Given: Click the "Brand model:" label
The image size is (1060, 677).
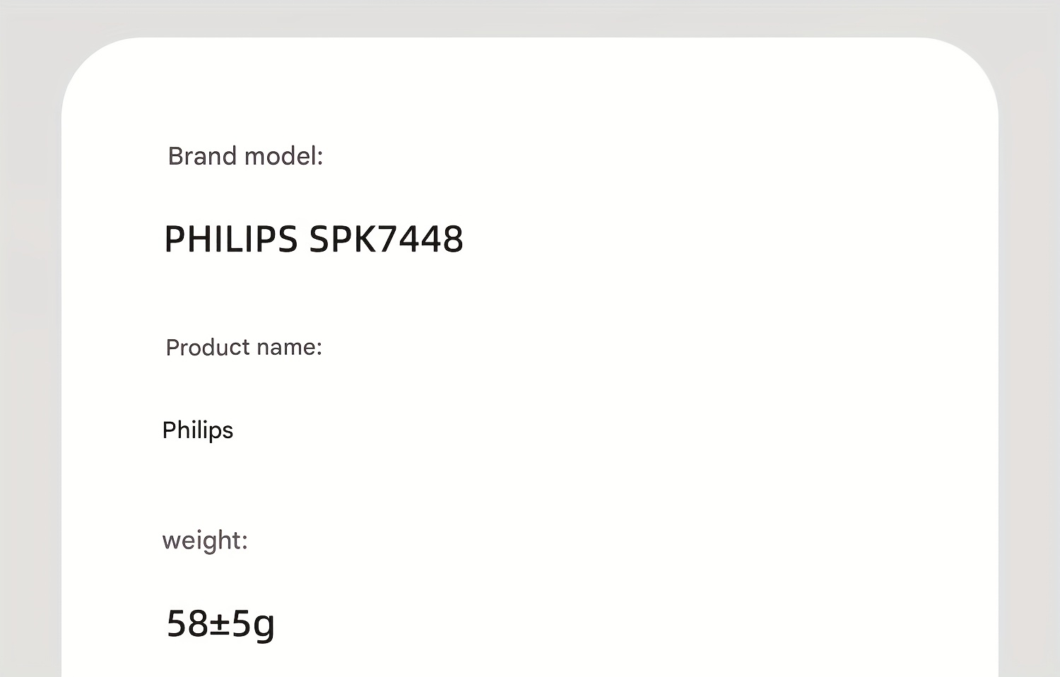Looking at the screenshot, I should coord(245,156).
